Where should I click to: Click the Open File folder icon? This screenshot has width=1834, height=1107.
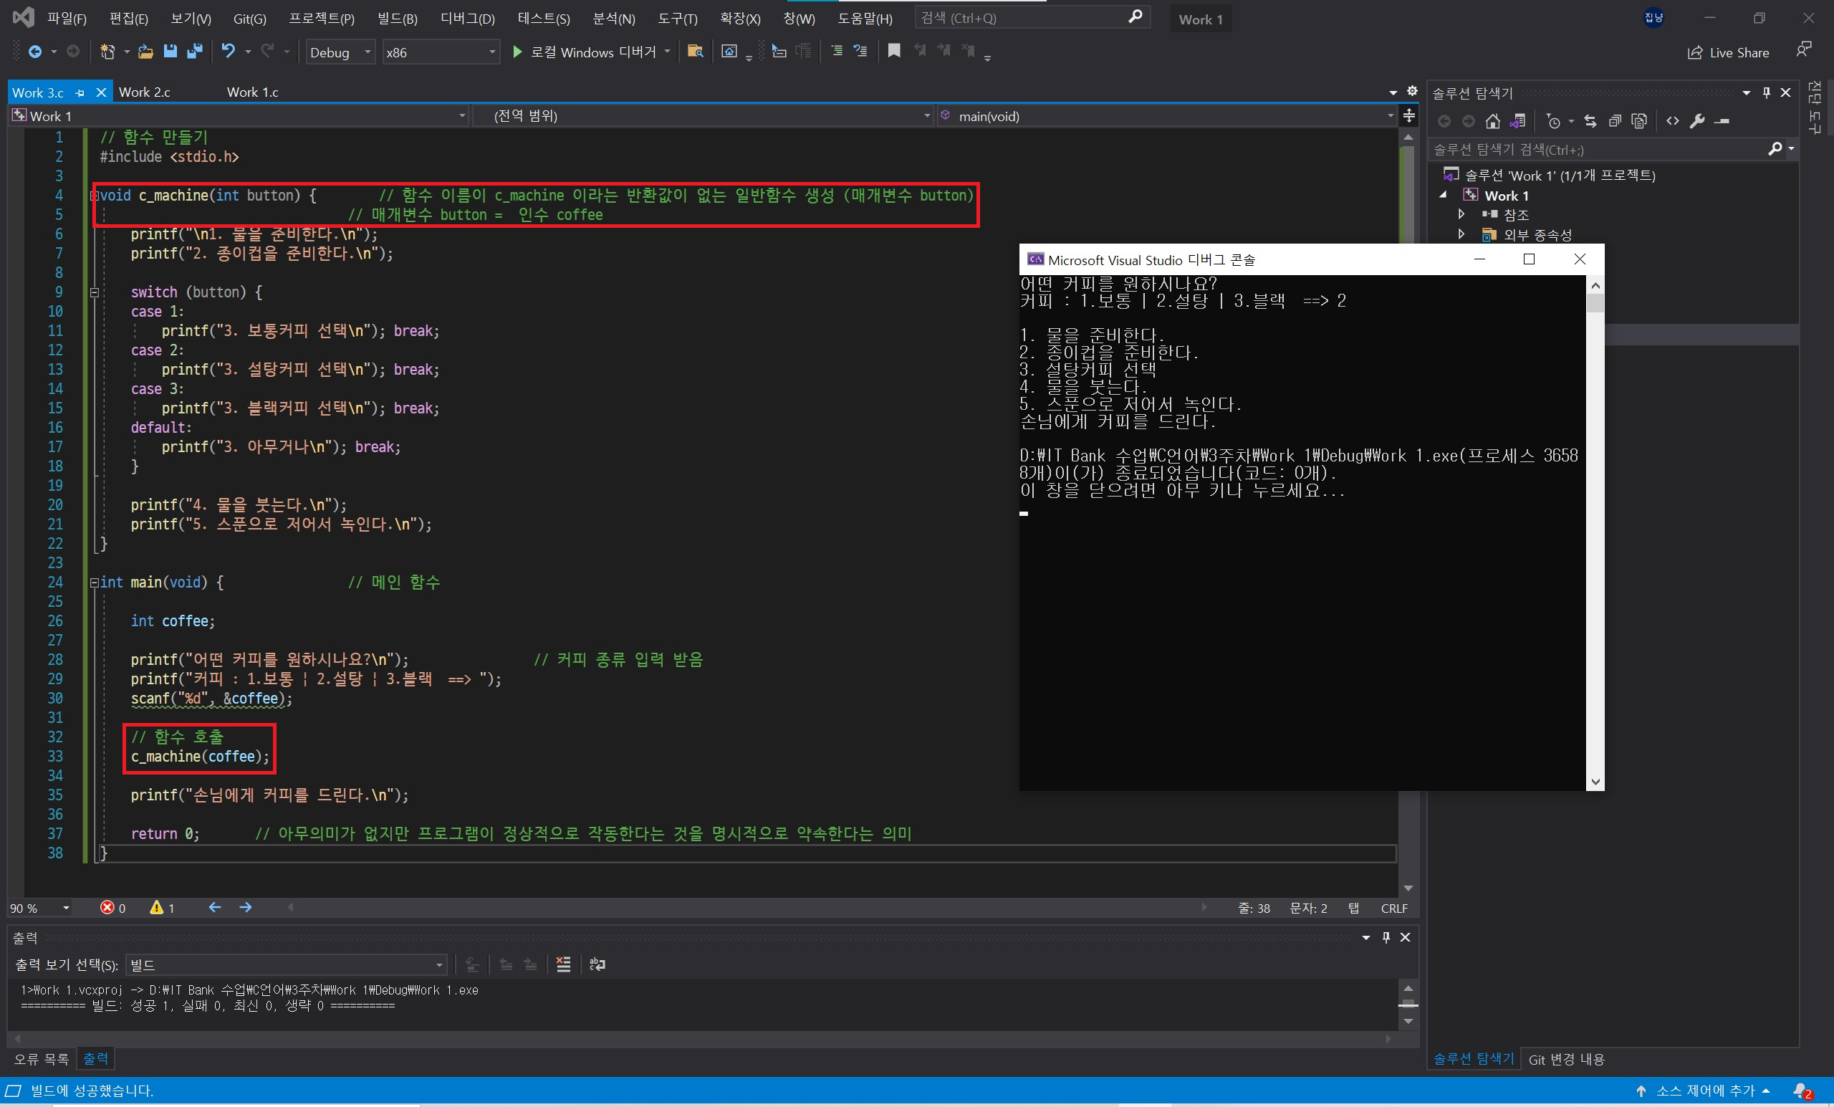coord(146,52)
